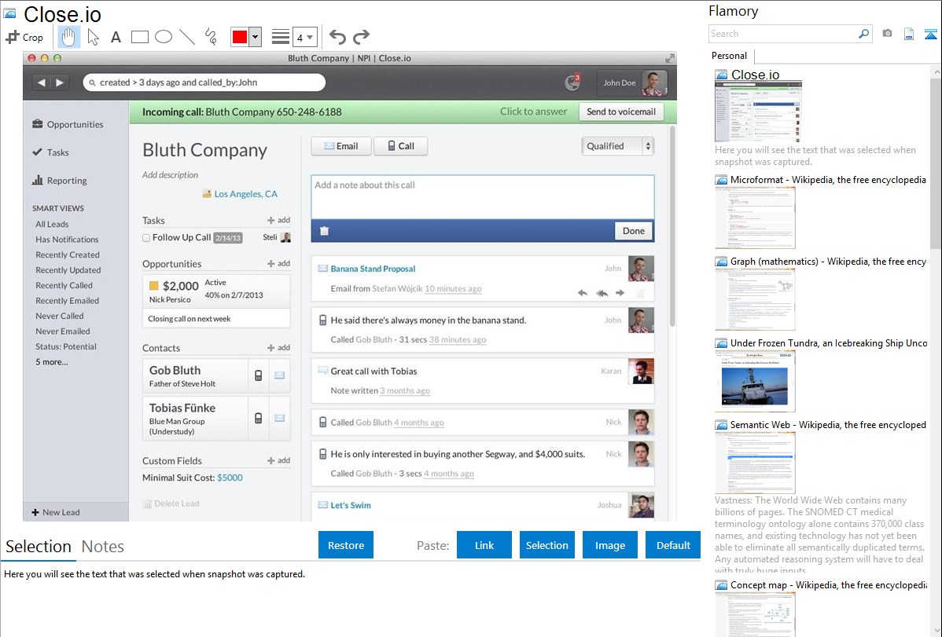Open the Under Frozen Tundra snapshot thumbnail
This screenshot has width=942, height=637.
755,381
